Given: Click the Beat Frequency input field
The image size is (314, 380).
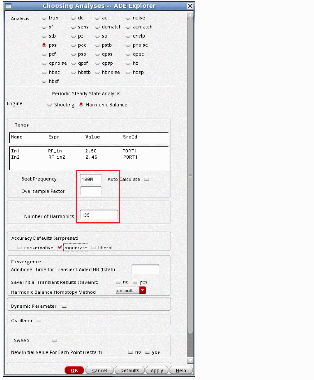Looking at the screenshot, I should 91,179.
